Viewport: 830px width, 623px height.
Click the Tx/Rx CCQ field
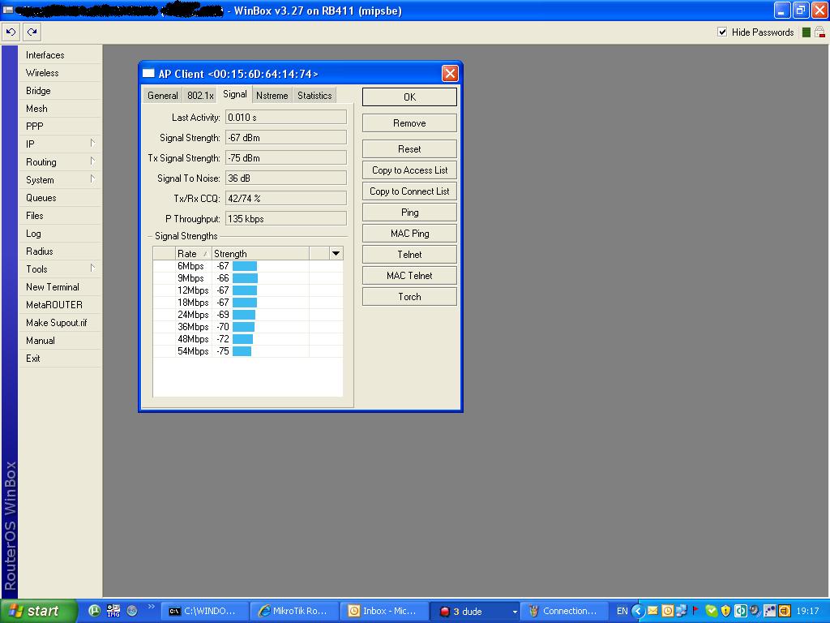pos(286,198)
